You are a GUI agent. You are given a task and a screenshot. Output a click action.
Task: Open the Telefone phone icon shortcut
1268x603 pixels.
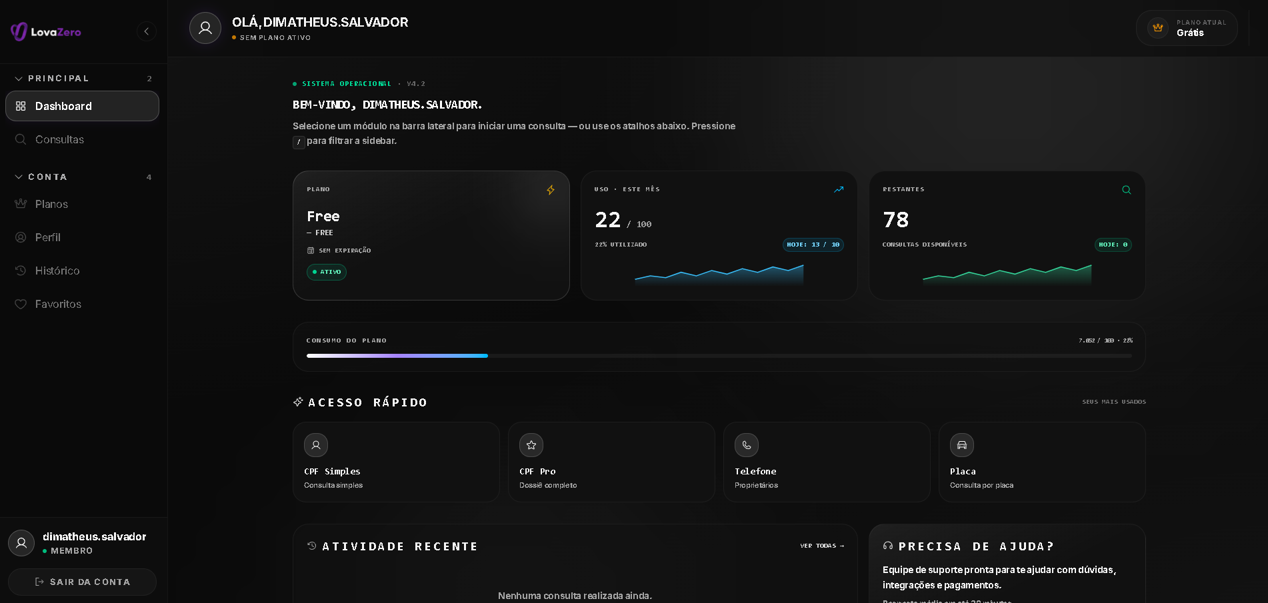[x=747, y=445]
